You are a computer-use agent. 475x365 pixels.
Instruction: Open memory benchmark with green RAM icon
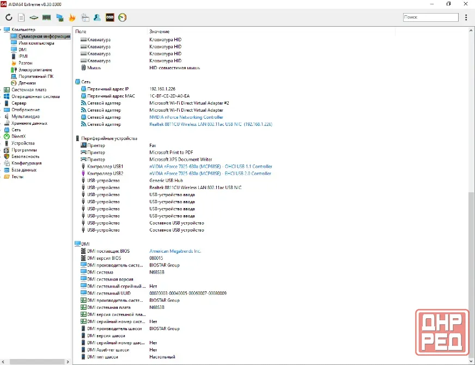[x=46, y=17]
